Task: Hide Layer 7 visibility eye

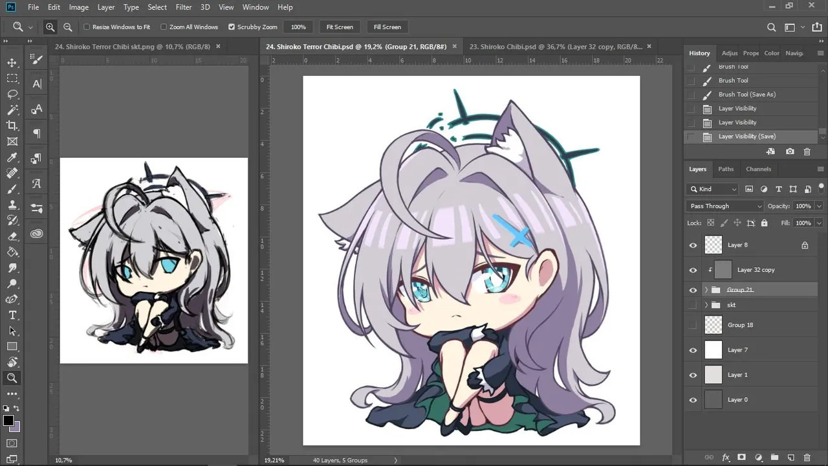Action: pyautogui.click(x=693, y=350)
